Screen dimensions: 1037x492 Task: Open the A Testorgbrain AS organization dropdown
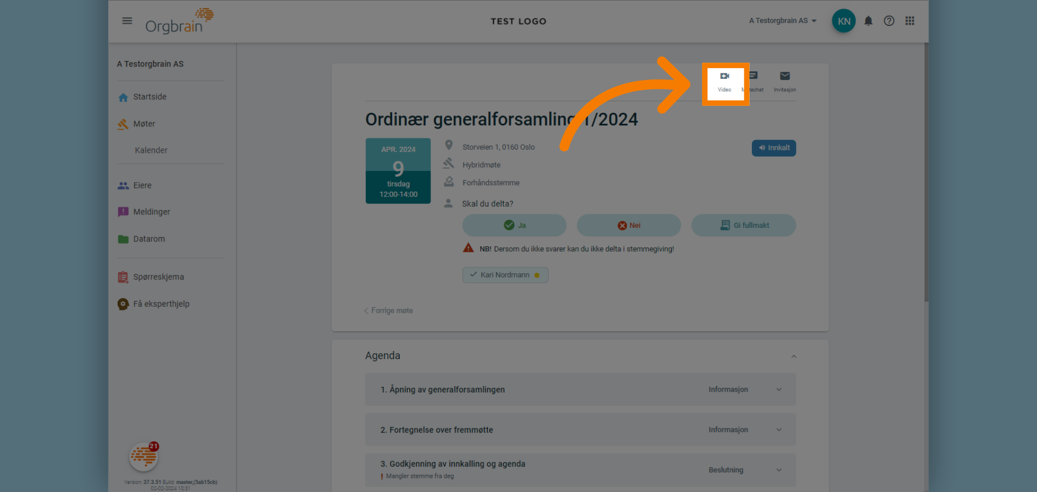(783, 21)
